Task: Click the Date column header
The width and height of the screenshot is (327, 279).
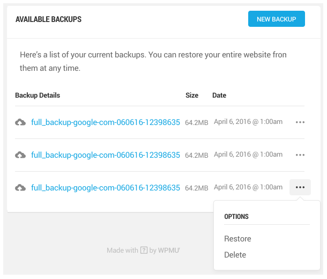Action: (219, 96)
